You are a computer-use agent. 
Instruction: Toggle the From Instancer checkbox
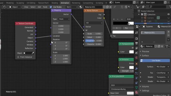18,57
